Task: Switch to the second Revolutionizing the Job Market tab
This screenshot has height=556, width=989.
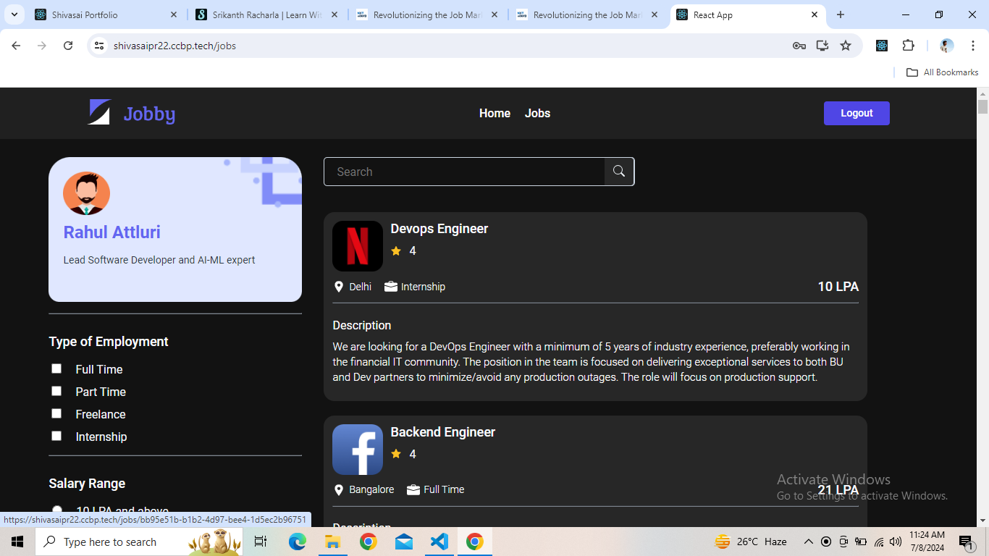Action: (586, 14)
